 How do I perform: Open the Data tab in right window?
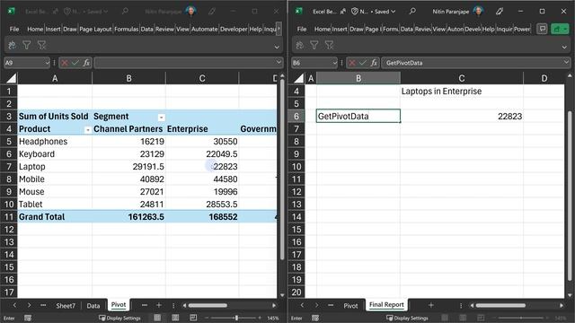(406, 29)
